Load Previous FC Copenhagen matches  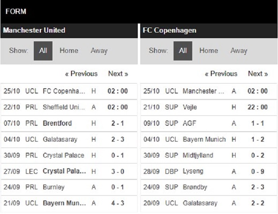point(221,74)
